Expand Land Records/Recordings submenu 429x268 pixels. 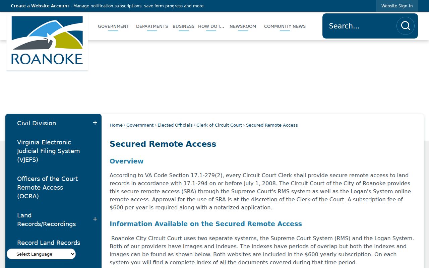tap(95, 219)
